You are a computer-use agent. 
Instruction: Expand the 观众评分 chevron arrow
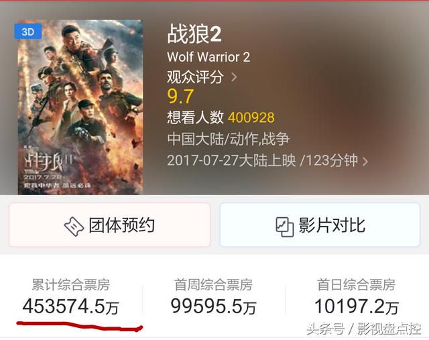tap(234, 77)
